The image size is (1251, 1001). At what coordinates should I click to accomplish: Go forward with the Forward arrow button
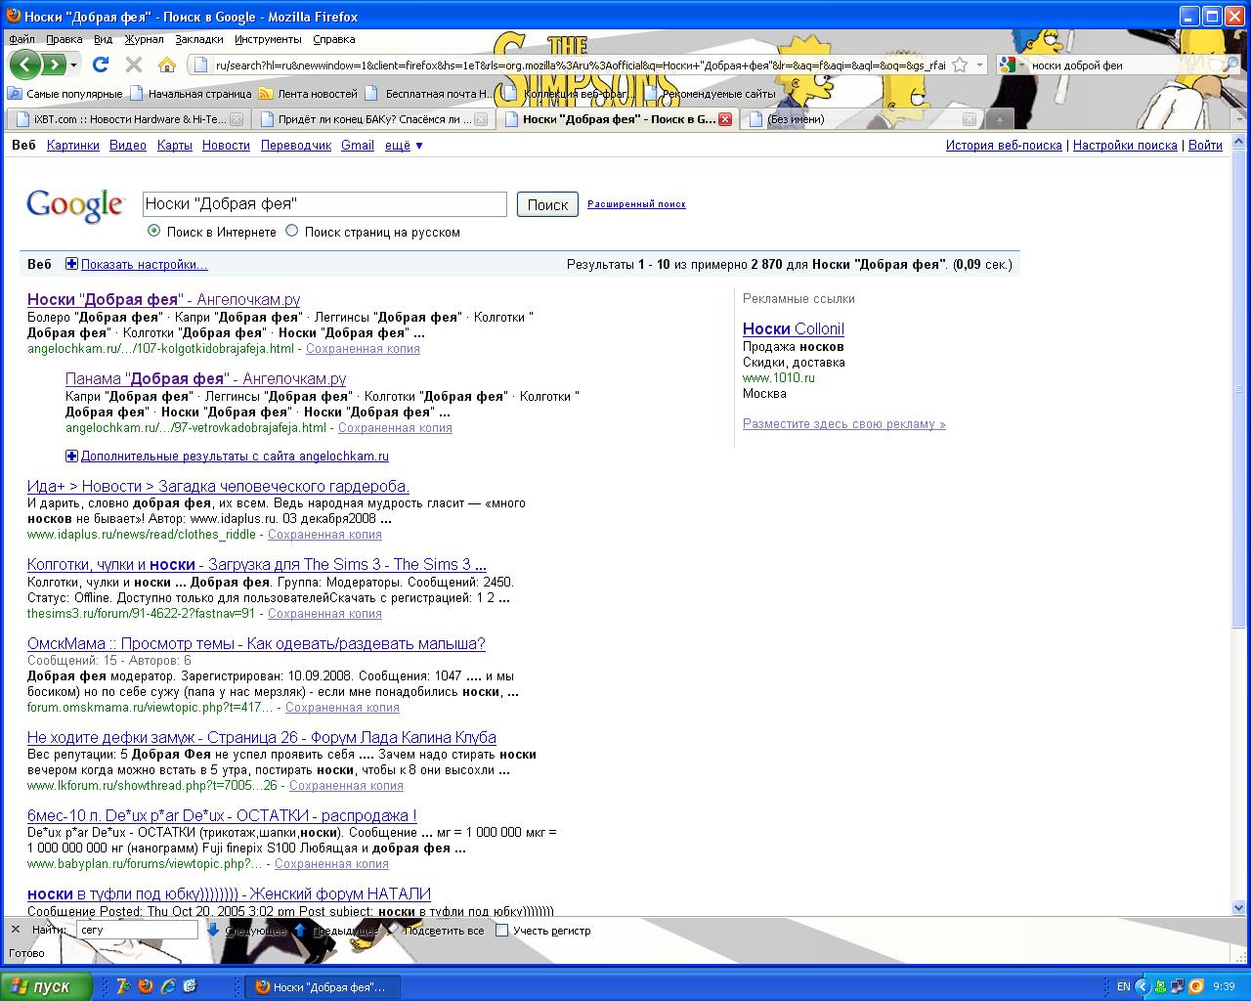pyautogui.click(x=54, y=65)
